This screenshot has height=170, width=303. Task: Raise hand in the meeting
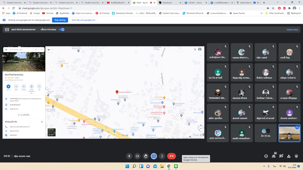pyautogui.click(x=146, y=156)
